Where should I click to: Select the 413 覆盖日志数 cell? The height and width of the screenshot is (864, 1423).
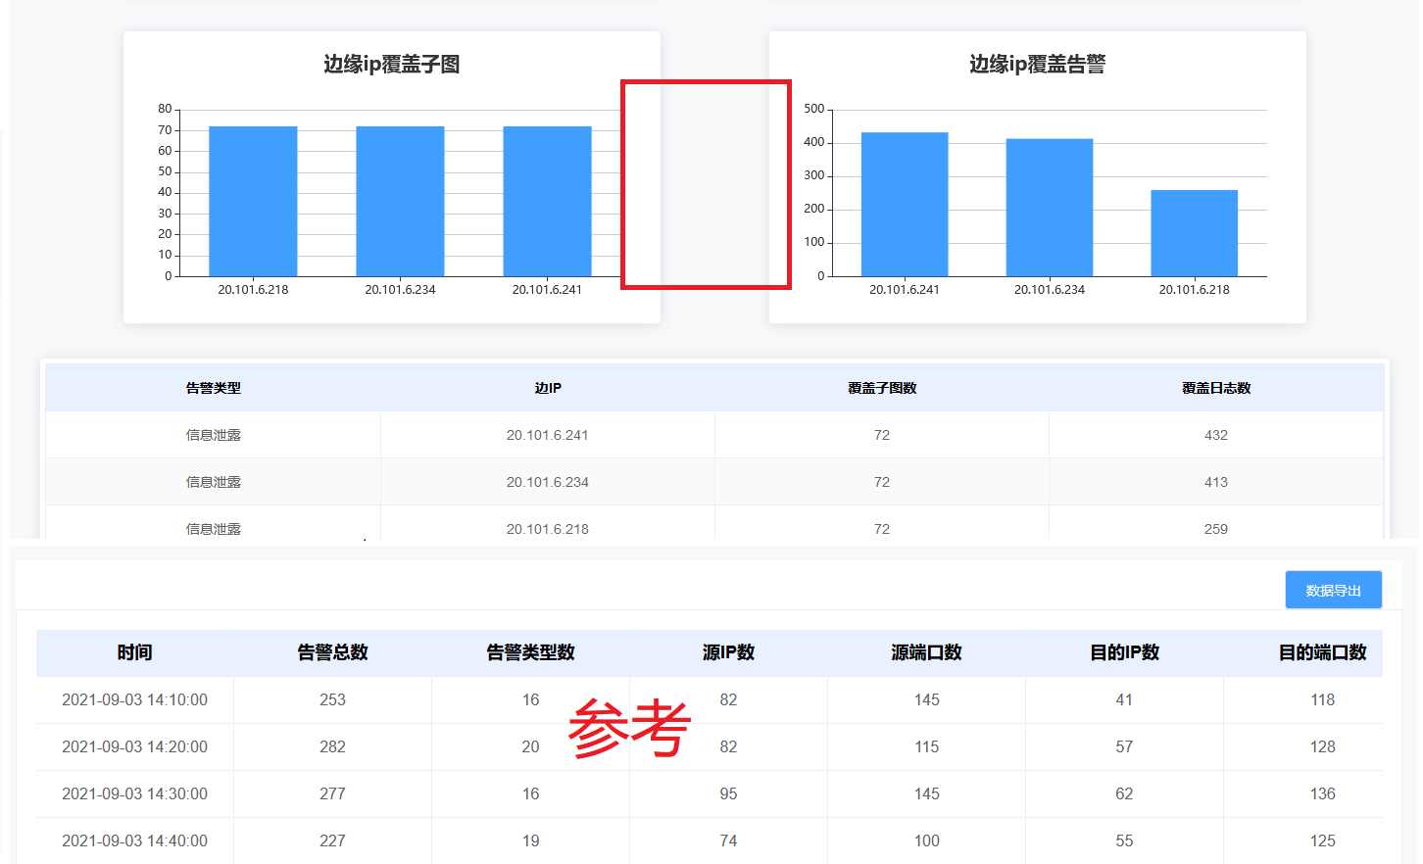[1216, 482]
